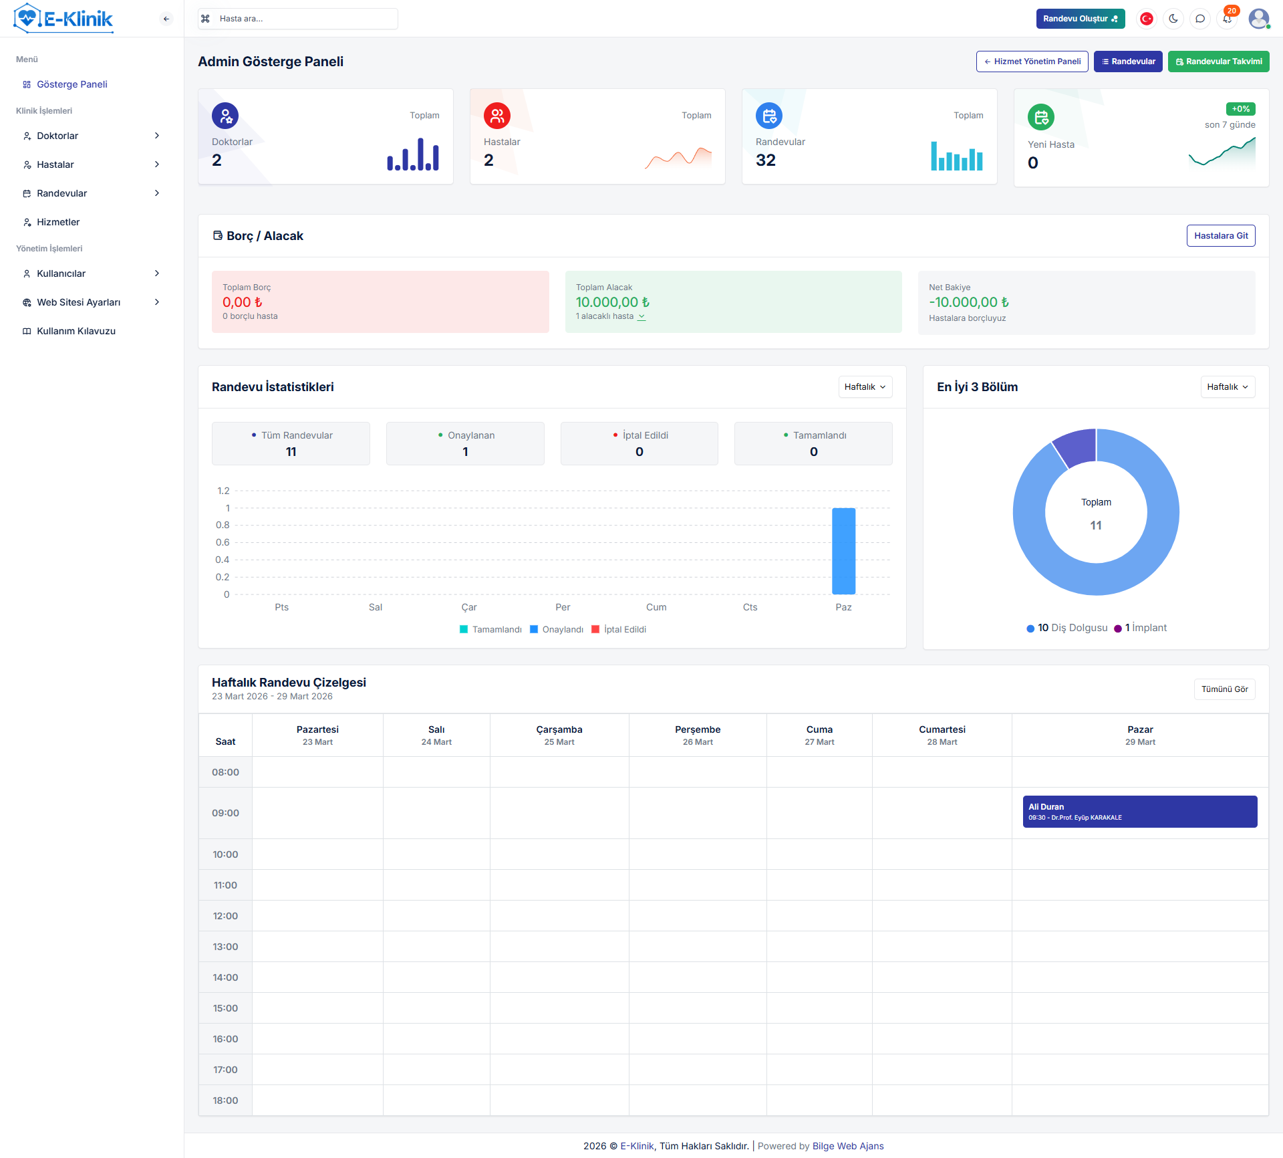
Task: Open notifications bell with 20 badge
Action: coord(1228,19)
